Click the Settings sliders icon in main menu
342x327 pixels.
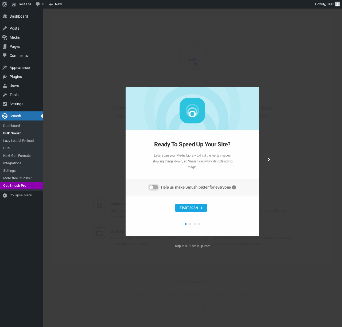[x=5, y=104]
